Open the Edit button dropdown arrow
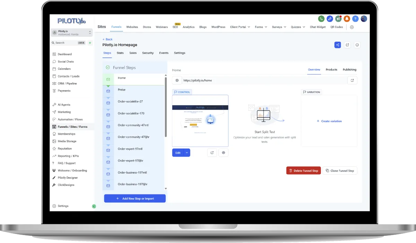 (187, 153)
